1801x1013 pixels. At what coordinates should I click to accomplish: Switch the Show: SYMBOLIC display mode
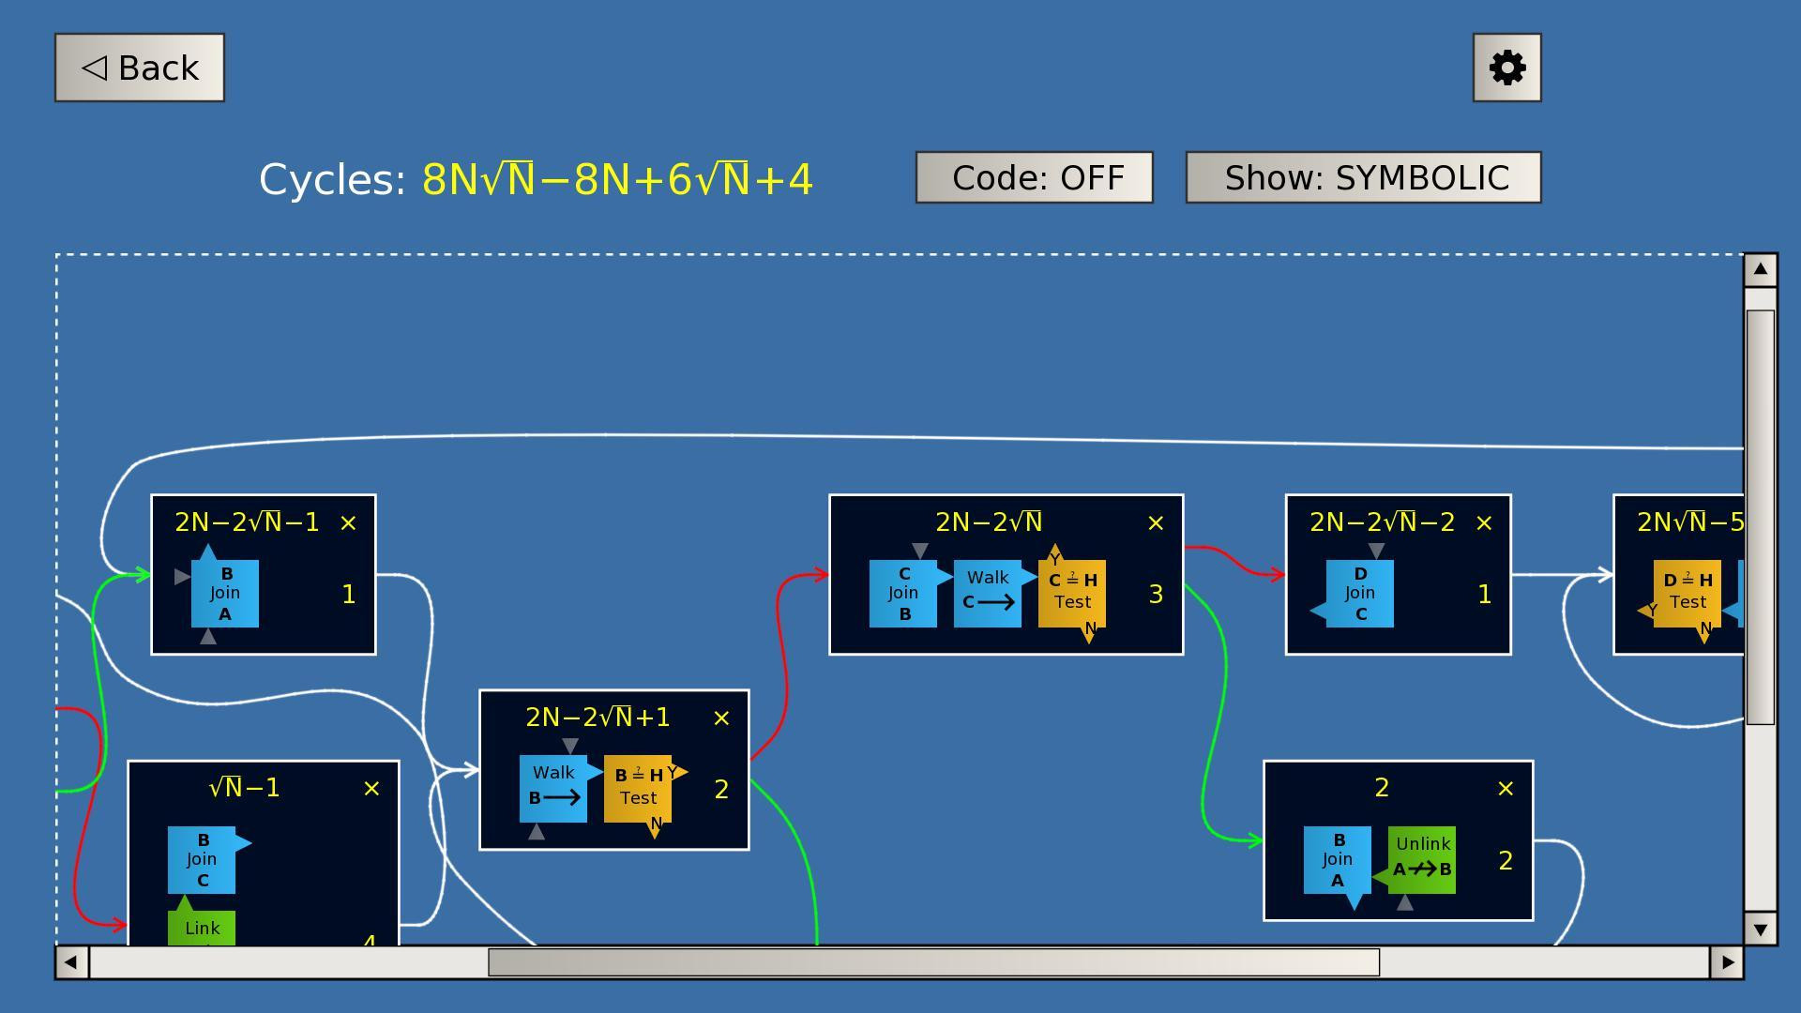[1363, 177]
